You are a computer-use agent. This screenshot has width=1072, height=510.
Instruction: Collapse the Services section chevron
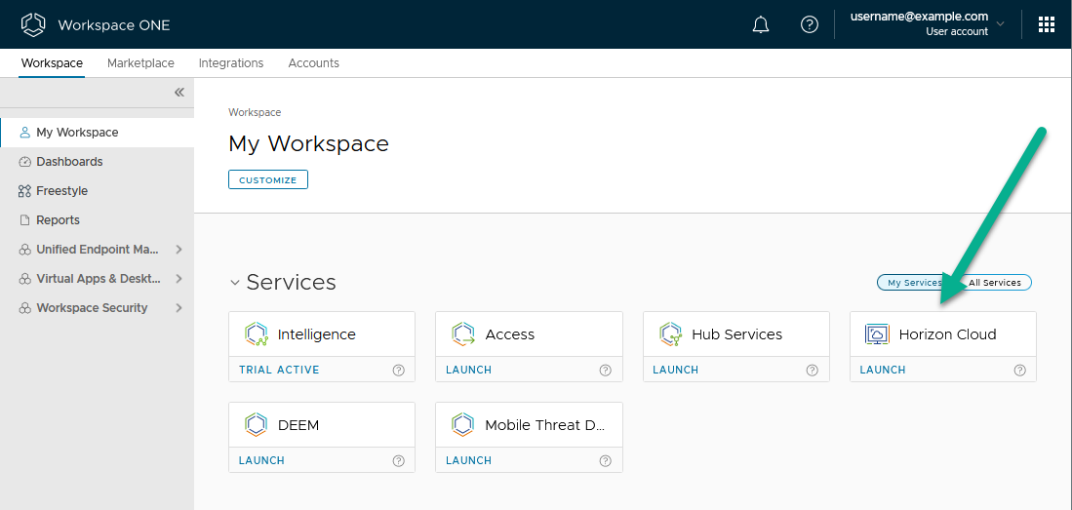tap(234, 283)
